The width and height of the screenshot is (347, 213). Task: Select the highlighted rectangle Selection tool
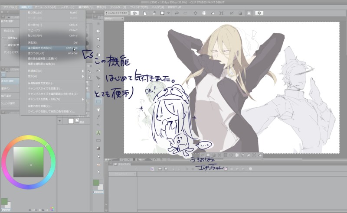pyautogui.click(x=98, y=102)
